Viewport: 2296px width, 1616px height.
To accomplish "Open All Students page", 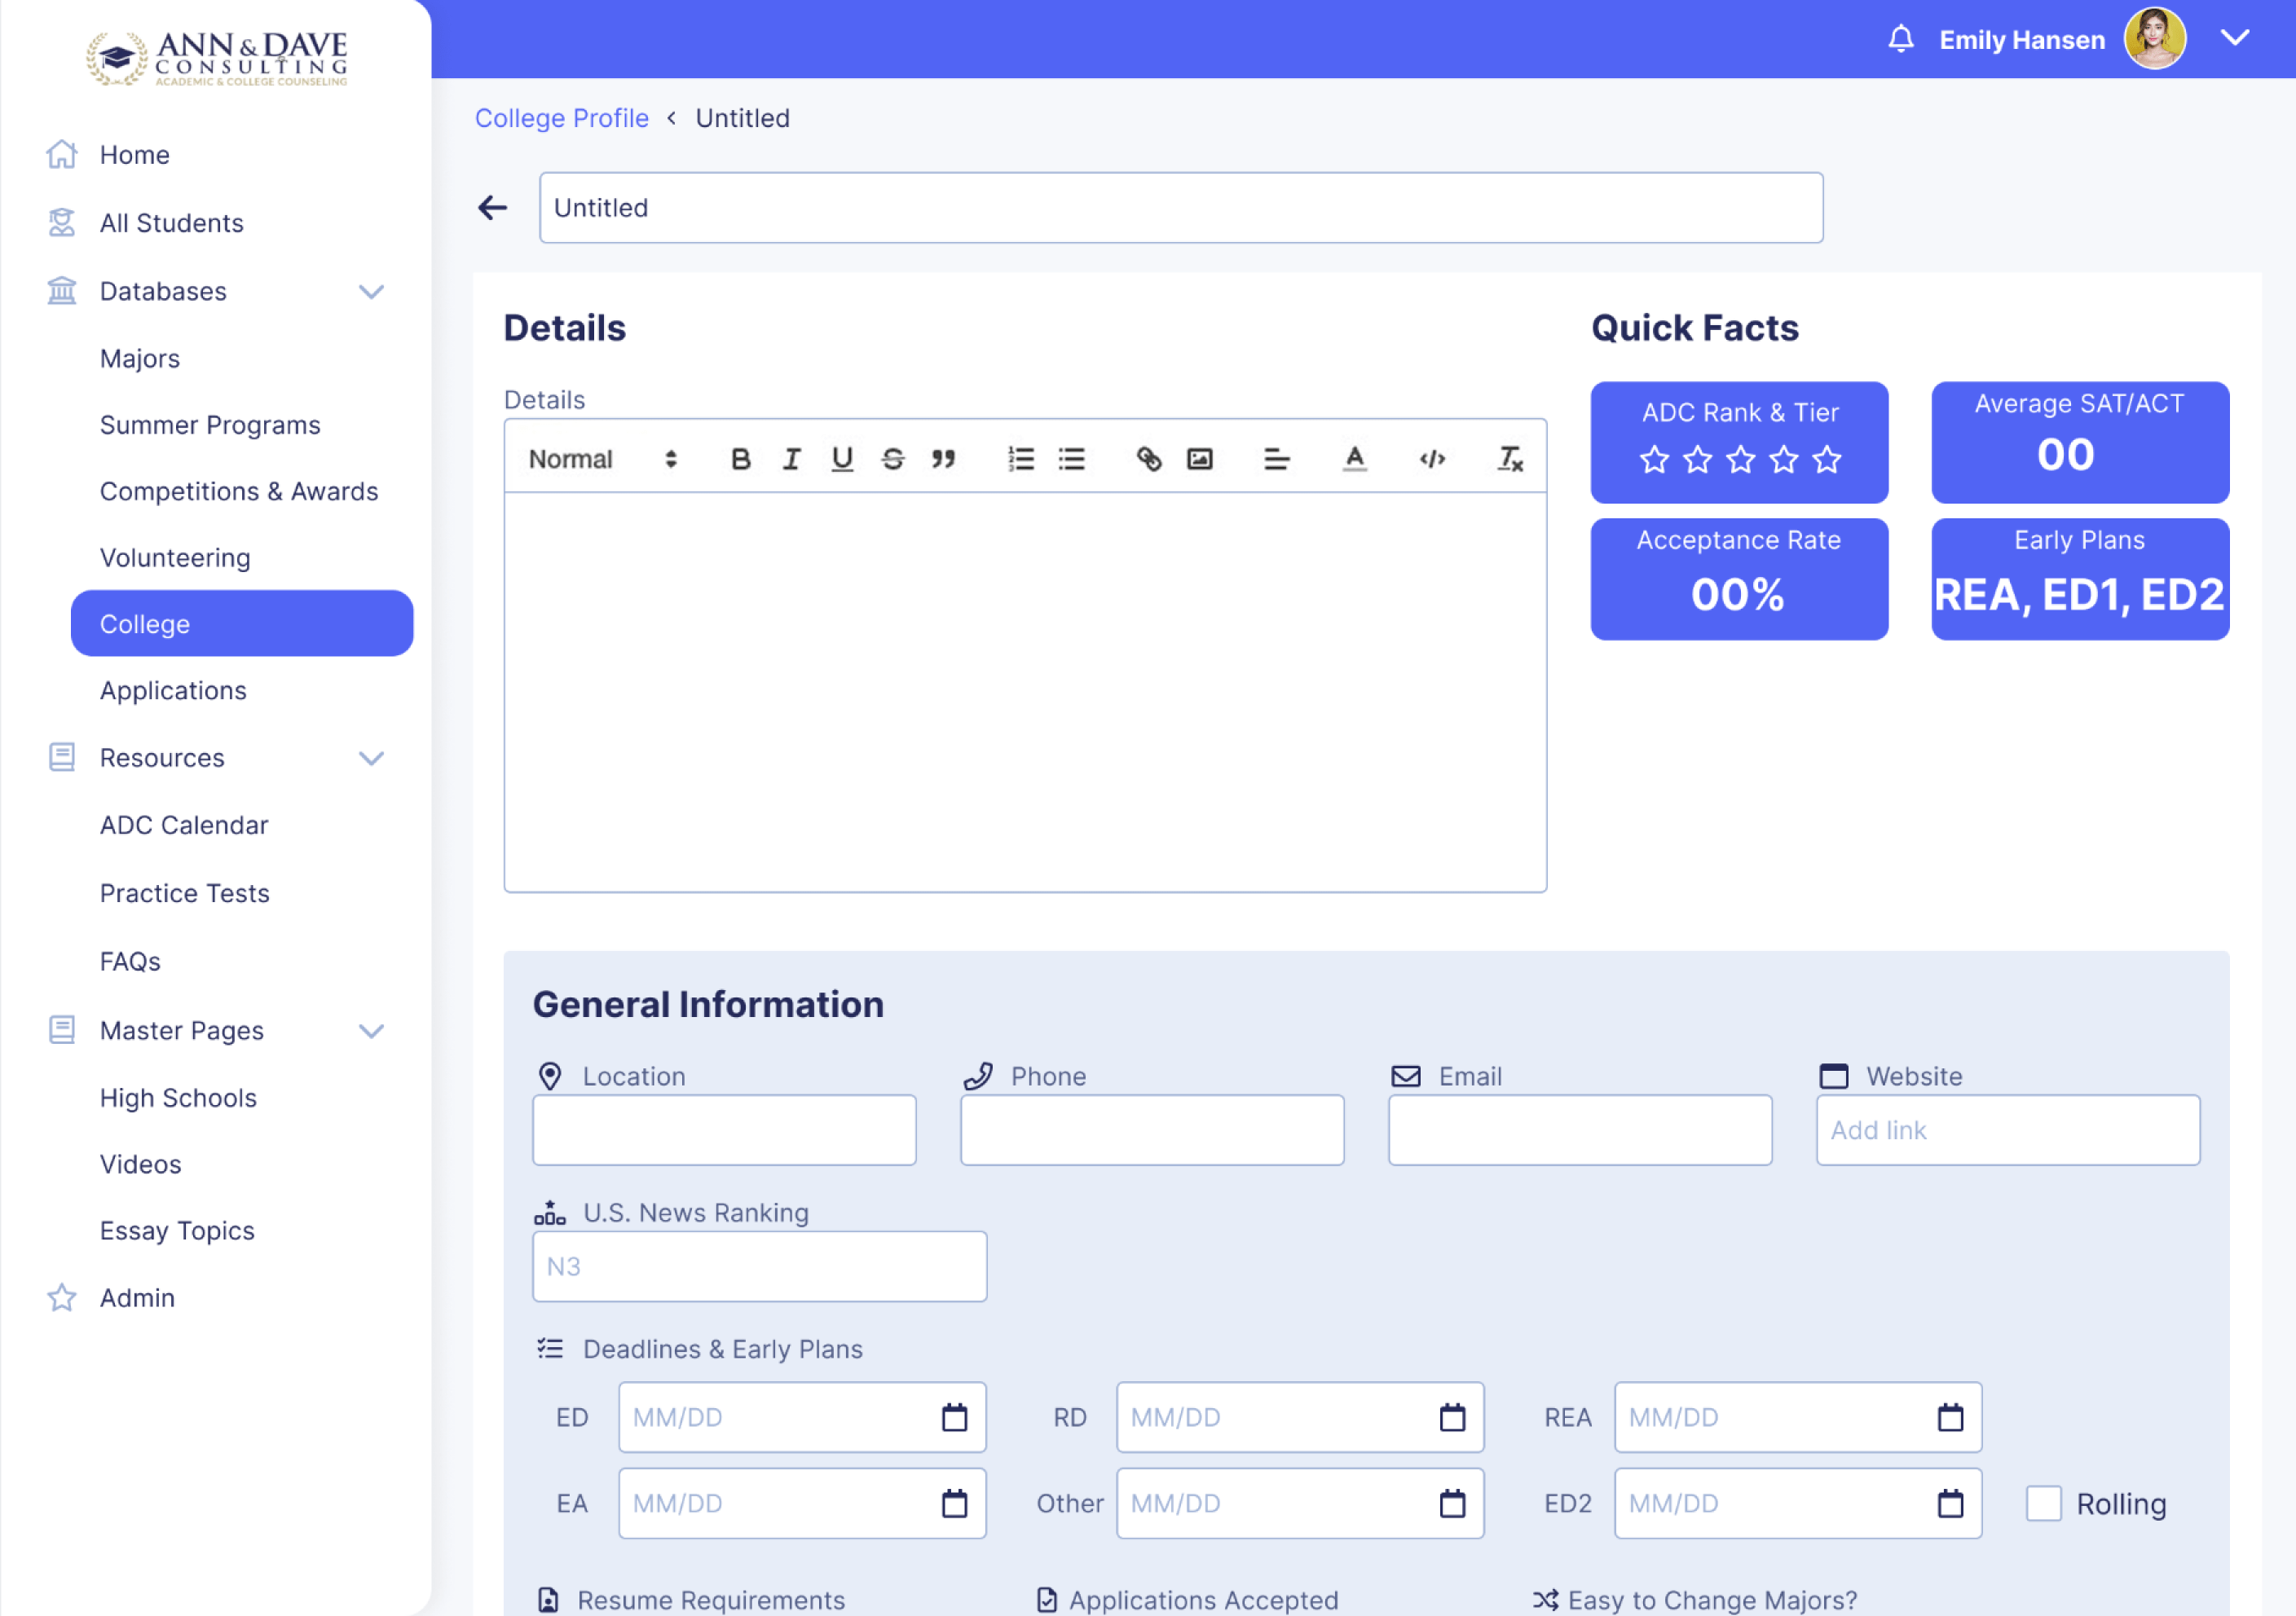I will point(172,223).
